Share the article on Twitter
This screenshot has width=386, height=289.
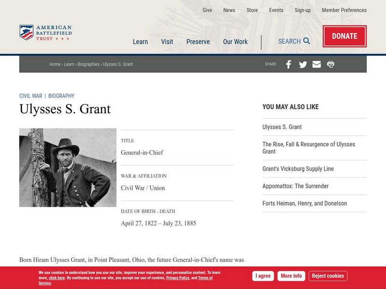click(x=303, y=64)
